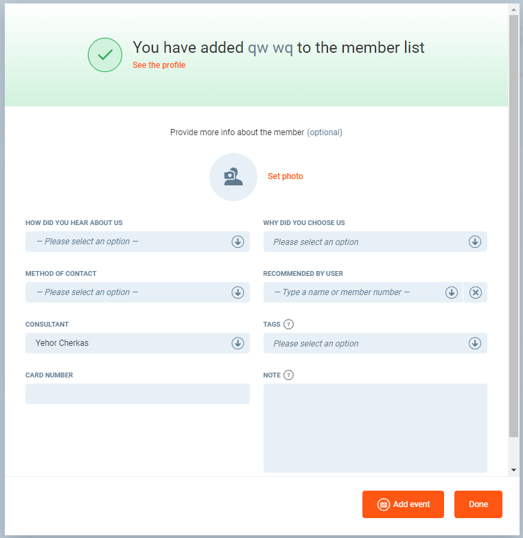Image resolution: width=523 pixels, height=538 pixels.
Task: Focus the Card number input field
Action: pos(137,394)
